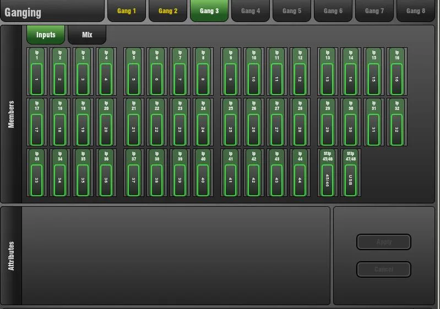Toggle stereo input StIp 45/46
The height and width of the screenshot is (309, 440).
coord(328,173)
